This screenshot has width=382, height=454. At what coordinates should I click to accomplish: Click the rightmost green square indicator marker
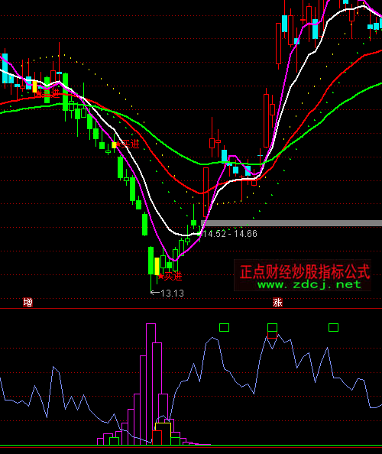[x=333, y=327]
